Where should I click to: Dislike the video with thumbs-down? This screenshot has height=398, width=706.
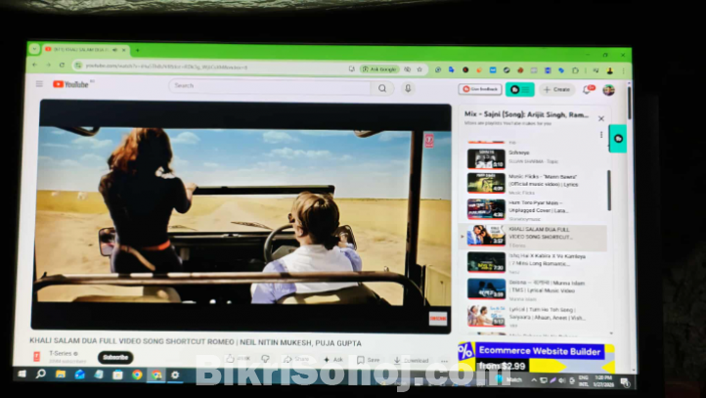(264, 360)
